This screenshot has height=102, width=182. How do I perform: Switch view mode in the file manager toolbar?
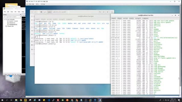[x=104, y=12]
